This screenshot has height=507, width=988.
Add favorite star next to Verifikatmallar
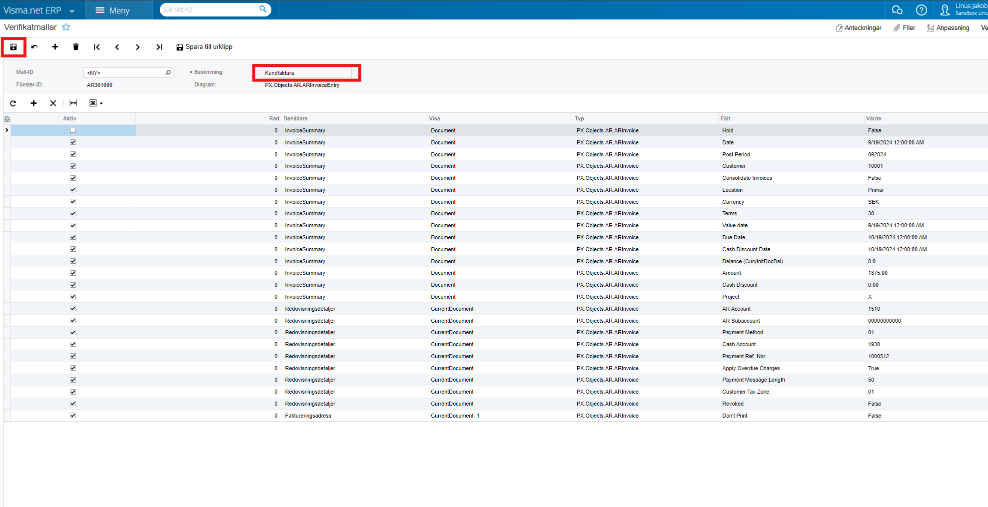click(66, 27)
